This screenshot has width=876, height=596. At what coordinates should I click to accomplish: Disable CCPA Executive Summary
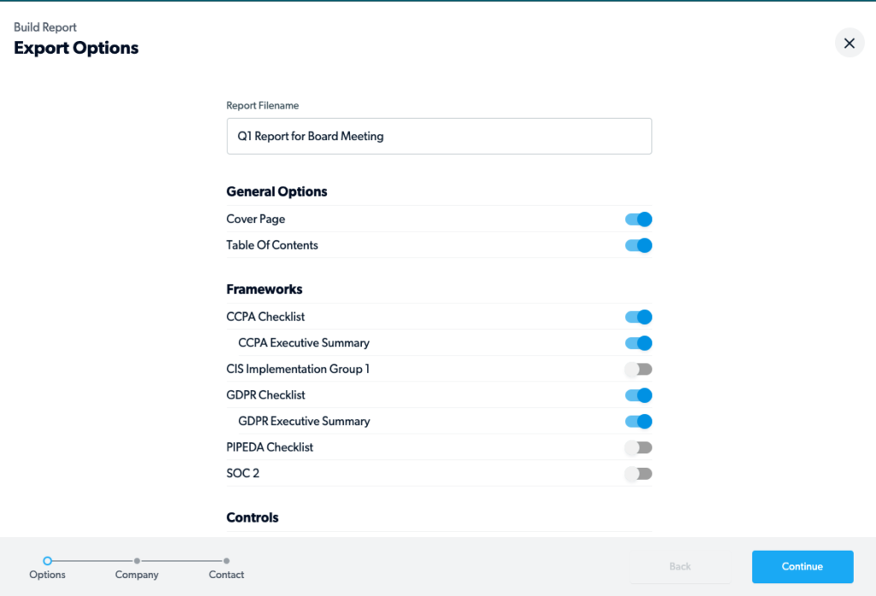pos(638,343)
